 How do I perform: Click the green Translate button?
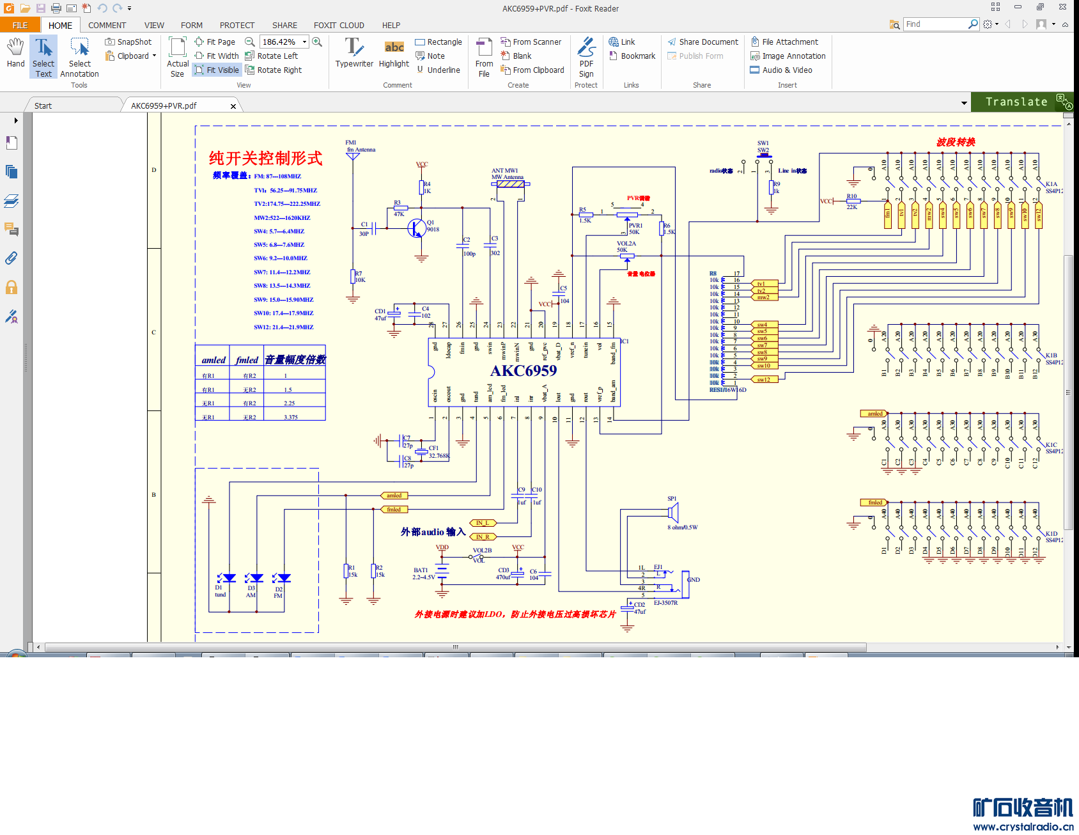pyautogui.click(x=1016, y=102)
